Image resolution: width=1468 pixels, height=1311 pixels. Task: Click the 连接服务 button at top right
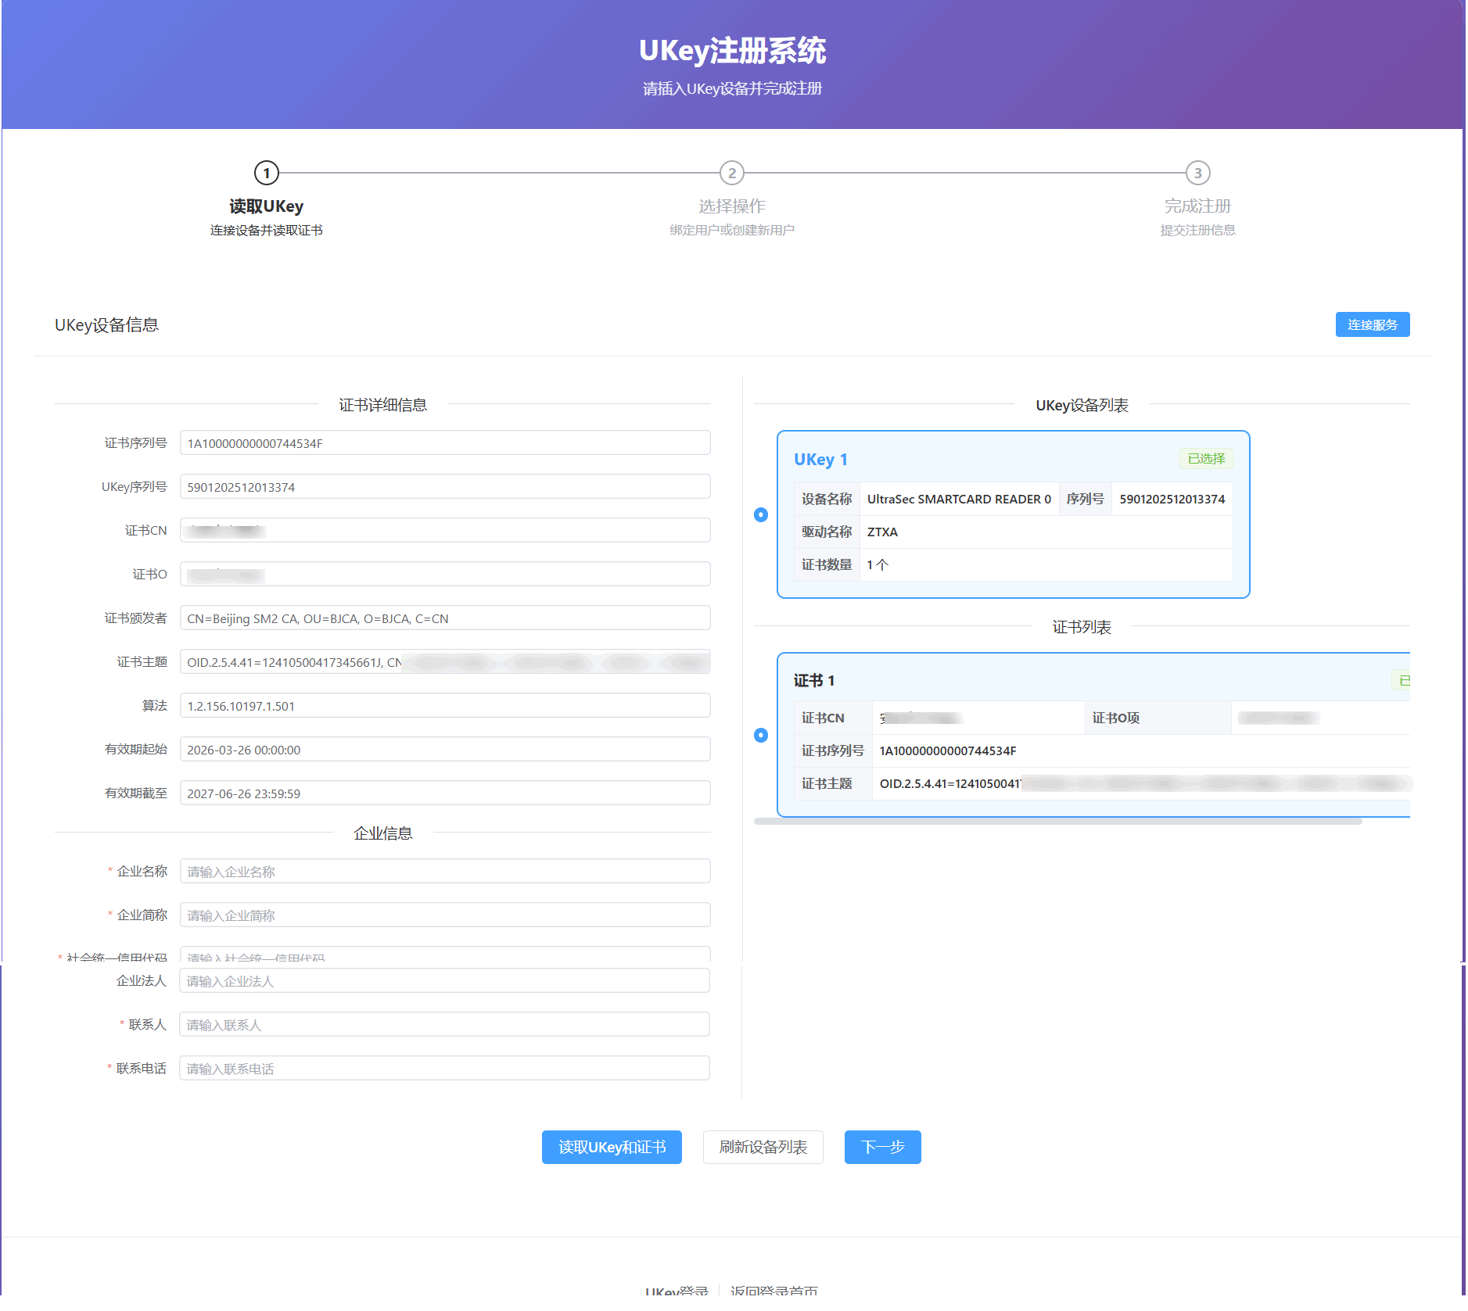pyautogui.click(x=1373, y=324)
